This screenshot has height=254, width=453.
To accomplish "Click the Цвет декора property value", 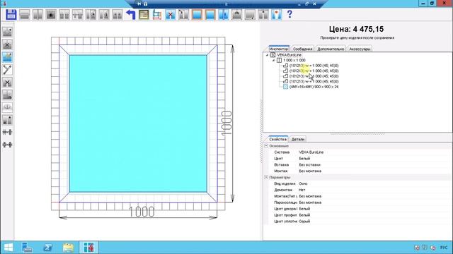I will 304,209.
